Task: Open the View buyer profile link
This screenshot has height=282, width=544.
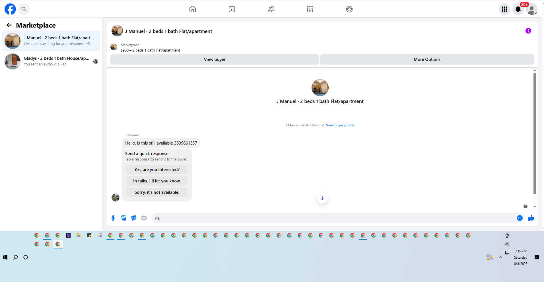Action: (340, 125)
